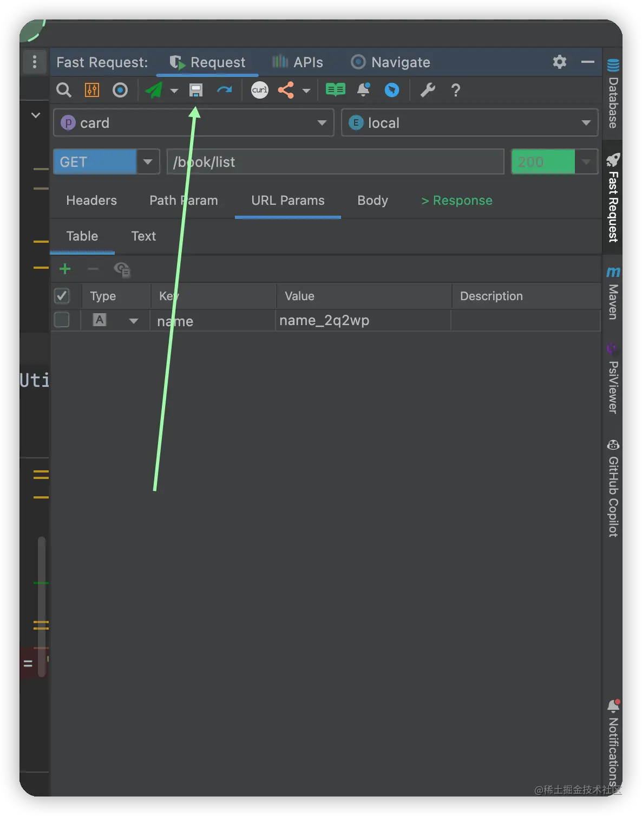Open the Path Param tab
The height and width of the screenshot is (816, 642).
(184, 200)
